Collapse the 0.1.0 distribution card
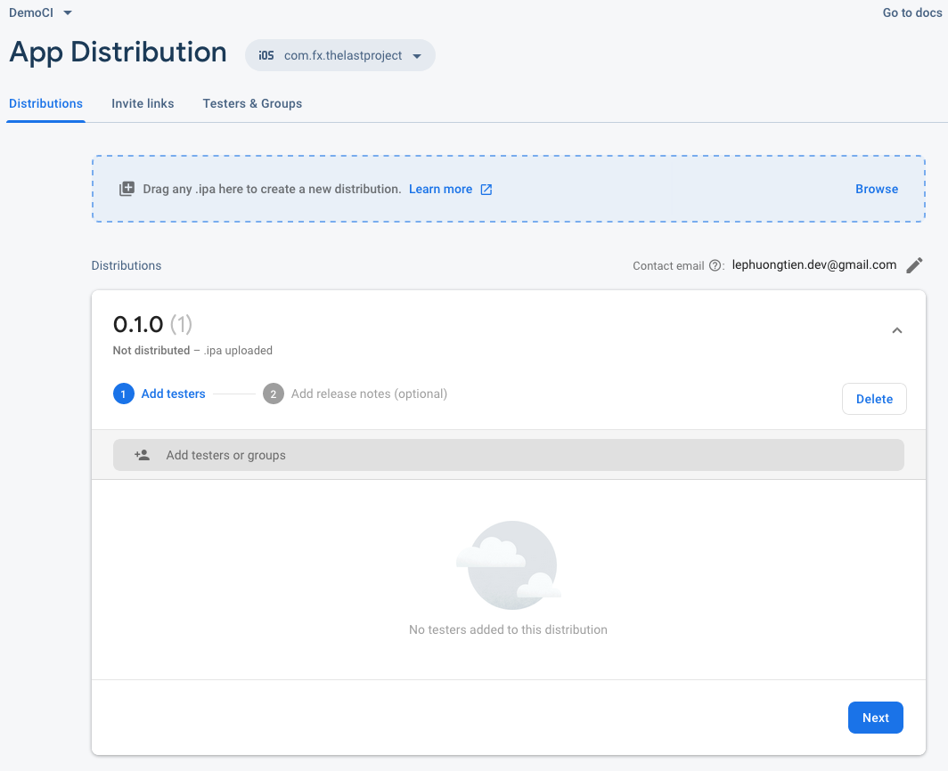 point(897,330)
